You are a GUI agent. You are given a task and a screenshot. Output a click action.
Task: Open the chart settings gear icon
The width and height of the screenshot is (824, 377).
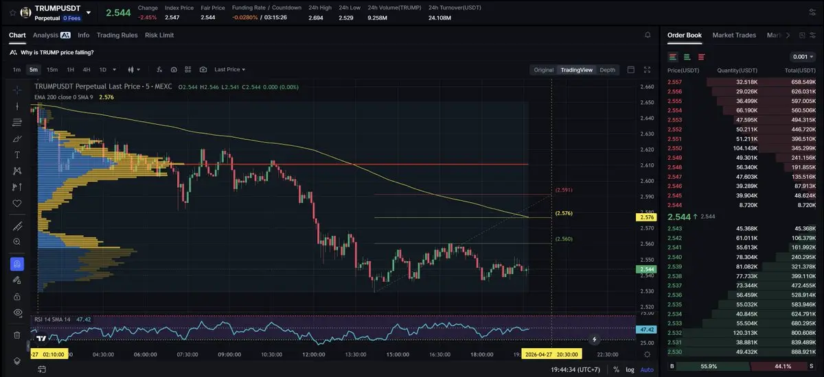(647, 354)
